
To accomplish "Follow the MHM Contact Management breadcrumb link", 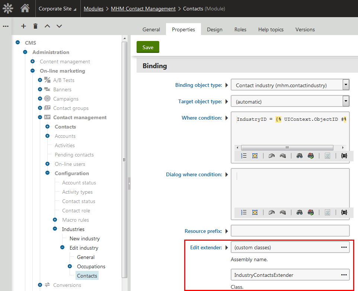I will click(x=143, y=9).
